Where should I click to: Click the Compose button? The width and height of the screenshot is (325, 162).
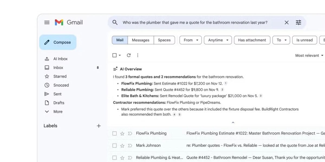58,42
